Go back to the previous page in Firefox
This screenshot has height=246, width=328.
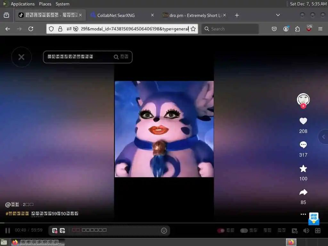click(x=8, y=29)
